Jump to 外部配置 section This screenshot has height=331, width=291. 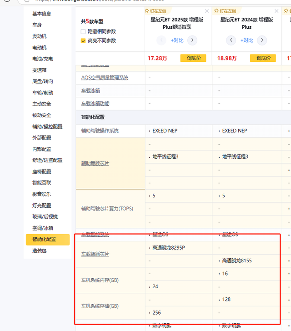tap(41, 138)
